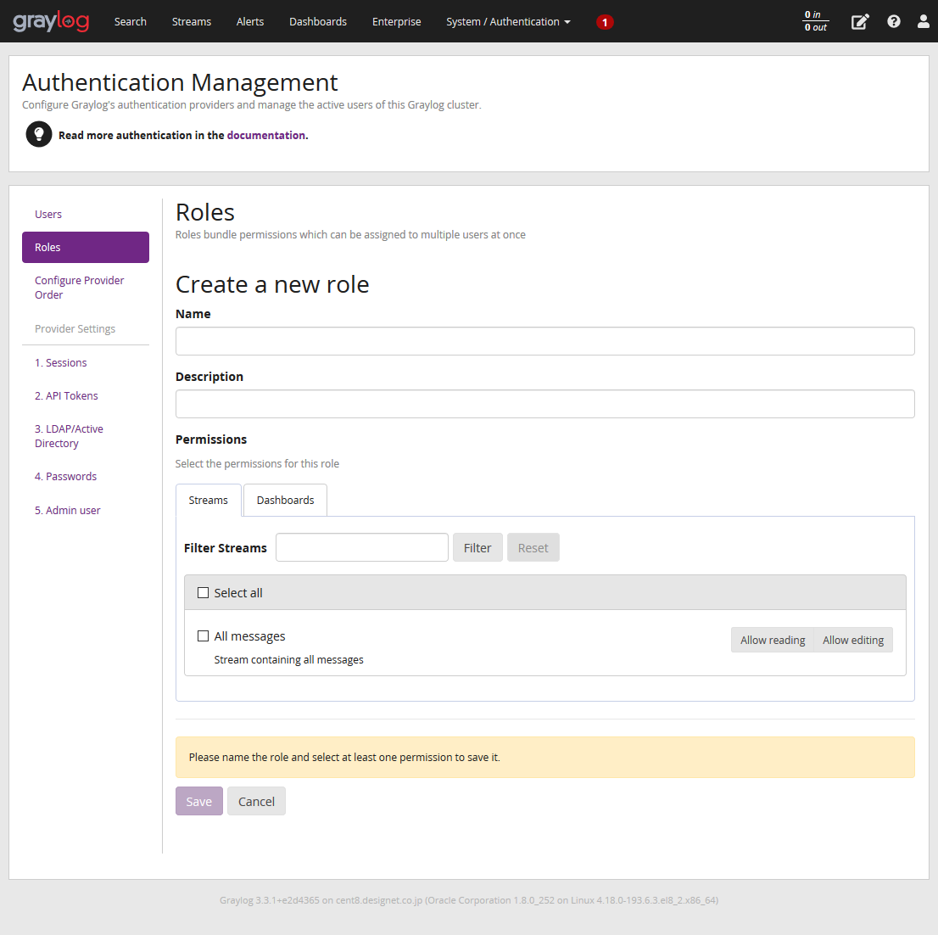Open the help question mark icon
The height and width of the screenshot is (935, 938).
pyautogui.click(x=894, y=21)
